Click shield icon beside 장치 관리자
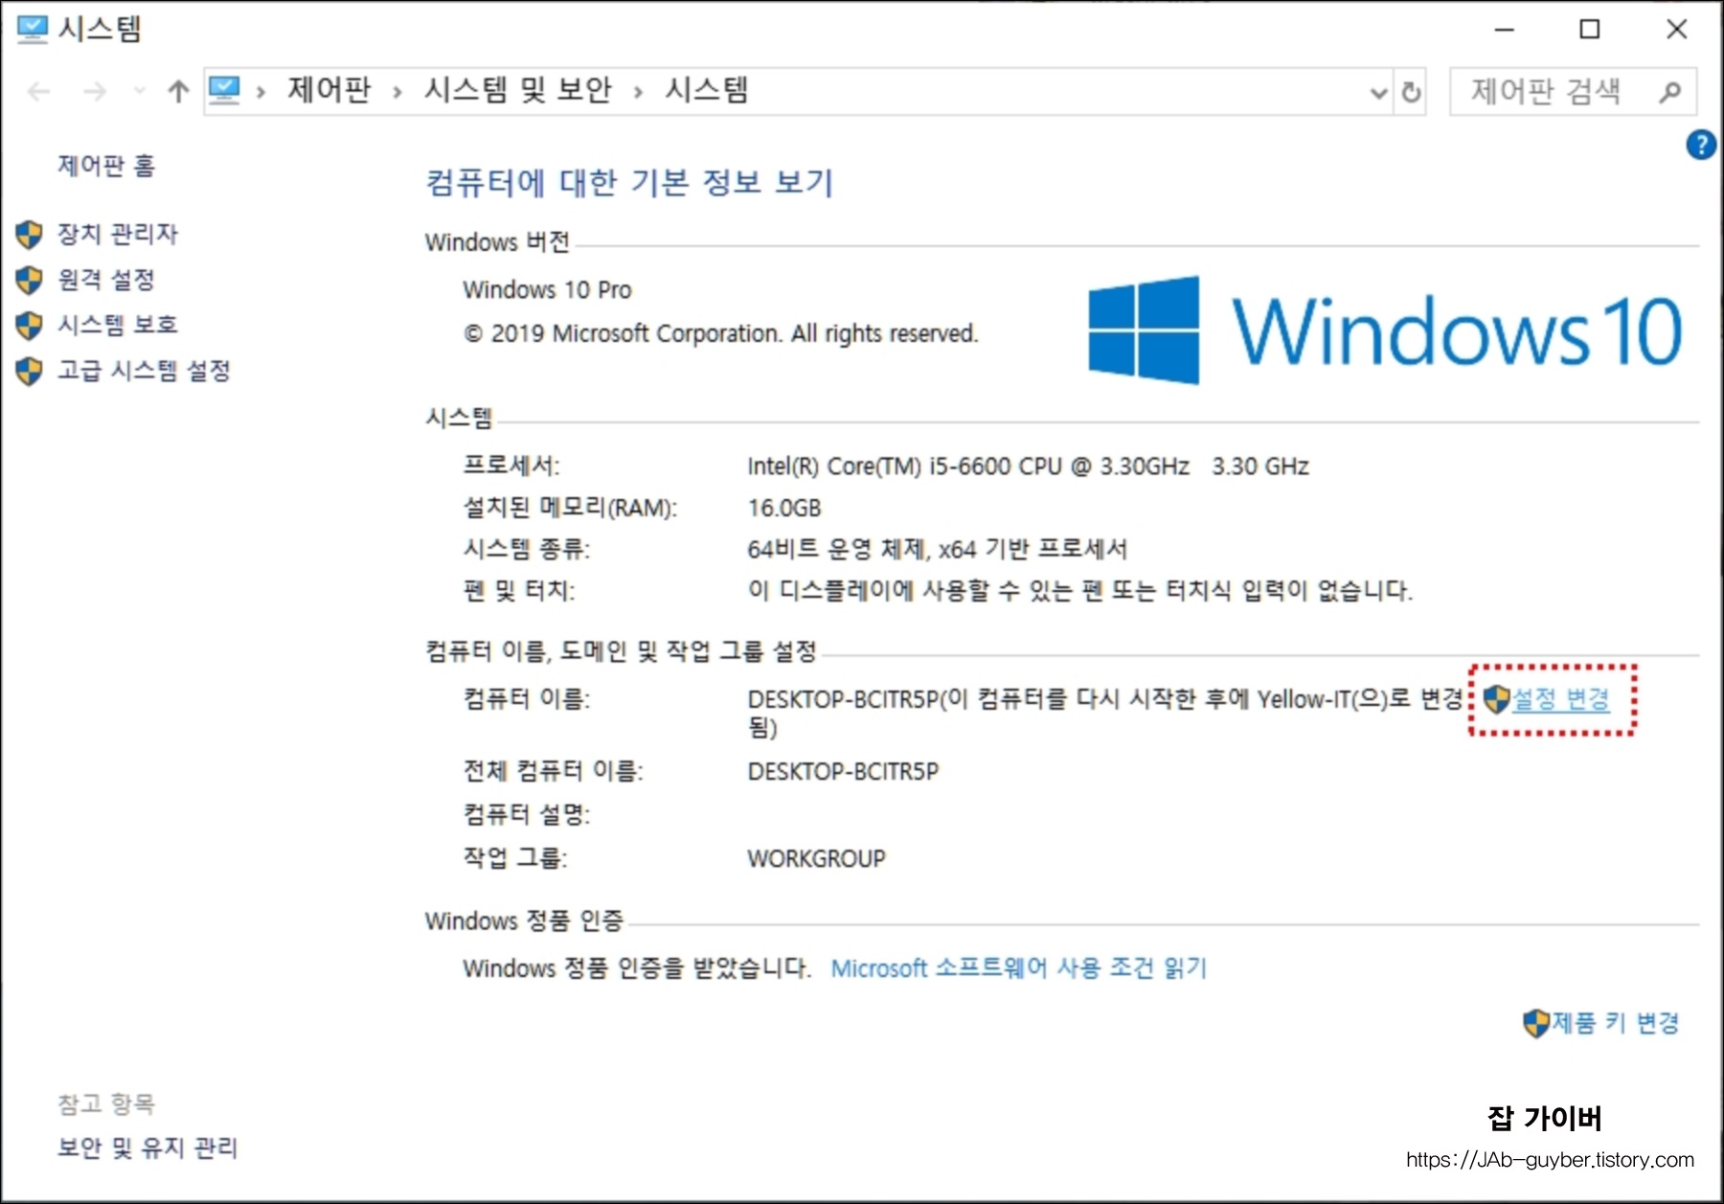The image size is (1724, 1204). click(30, 235)
